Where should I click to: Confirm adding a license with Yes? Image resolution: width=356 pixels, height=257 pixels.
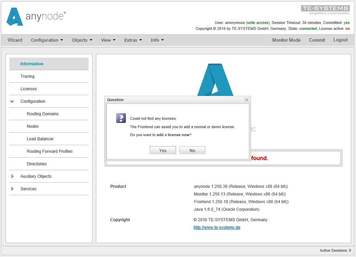[x=163, y=150]
